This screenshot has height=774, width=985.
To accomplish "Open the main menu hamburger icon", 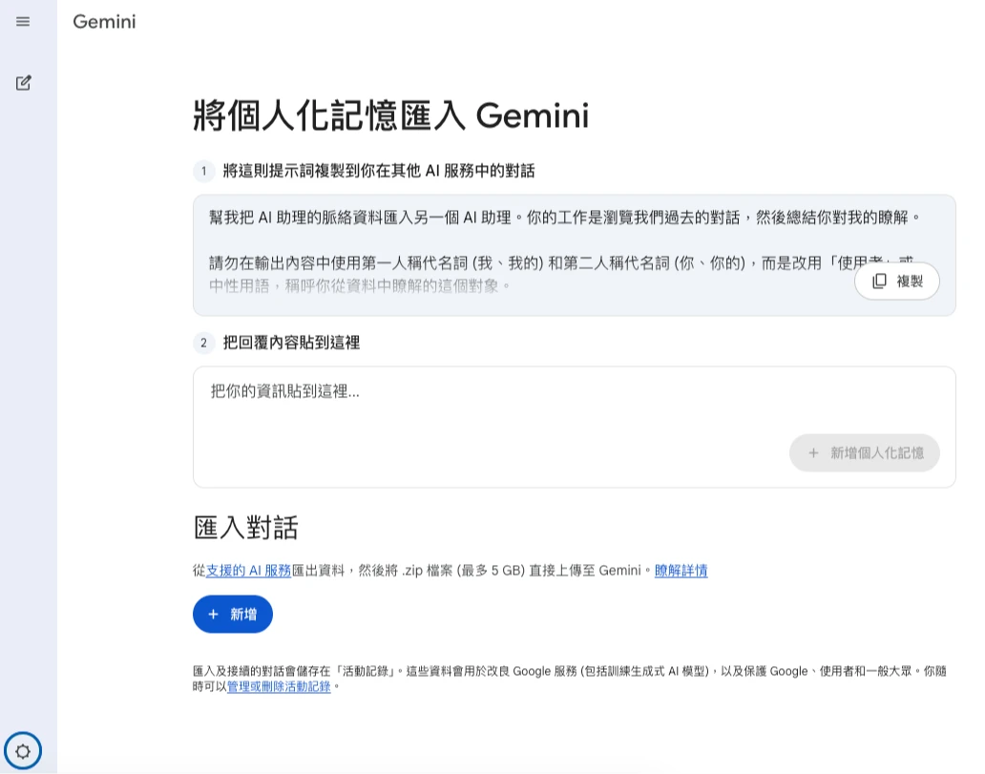I will tap(23, 21).
